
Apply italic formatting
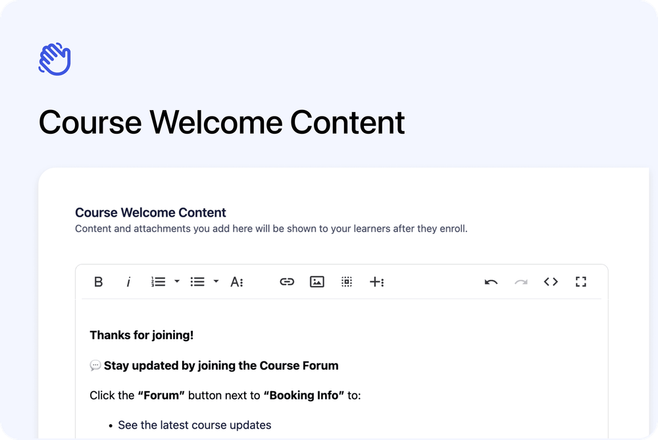128,281
